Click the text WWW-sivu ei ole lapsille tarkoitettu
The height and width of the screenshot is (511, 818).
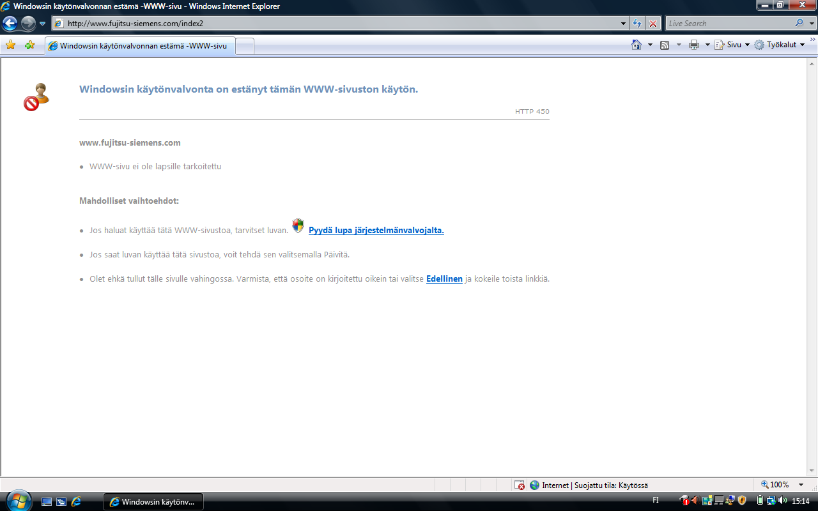[155, 167]
